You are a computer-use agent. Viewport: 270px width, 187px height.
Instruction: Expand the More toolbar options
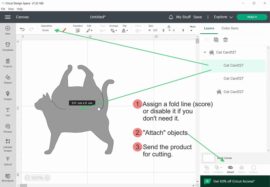click(x=192, y=29)
